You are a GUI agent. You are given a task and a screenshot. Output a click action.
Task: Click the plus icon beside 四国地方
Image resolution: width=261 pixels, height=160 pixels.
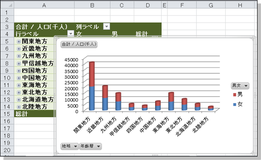pyautogui.click(x=19, y=71)
